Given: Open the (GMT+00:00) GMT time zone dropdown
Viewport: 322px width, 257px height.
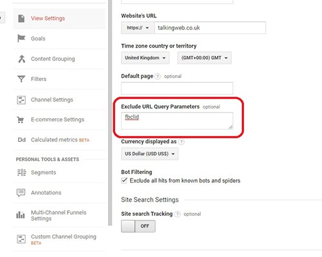Looking at the screenshot, I should (204, 58).
